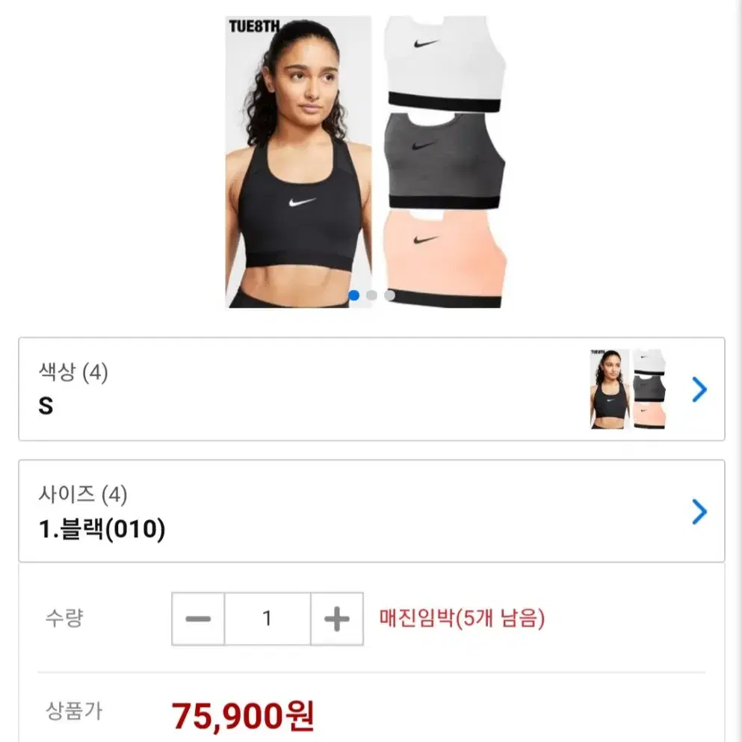Click the 매진임박(5개 남음) stock notice
The width and height of the screenshot is (742, 742).
click(462, 618)
